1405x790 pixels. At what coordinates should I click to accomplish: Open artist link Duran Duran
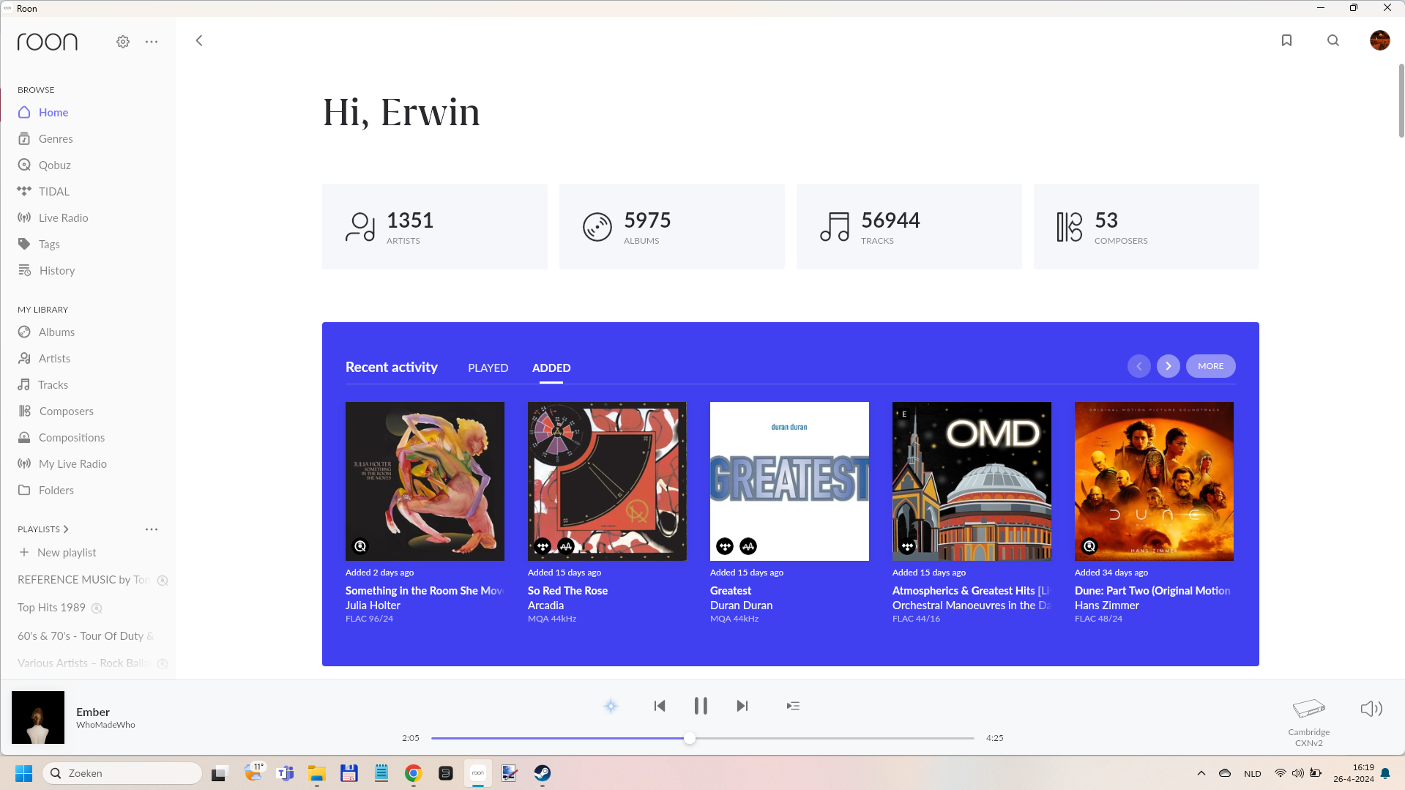coord(741,605)
